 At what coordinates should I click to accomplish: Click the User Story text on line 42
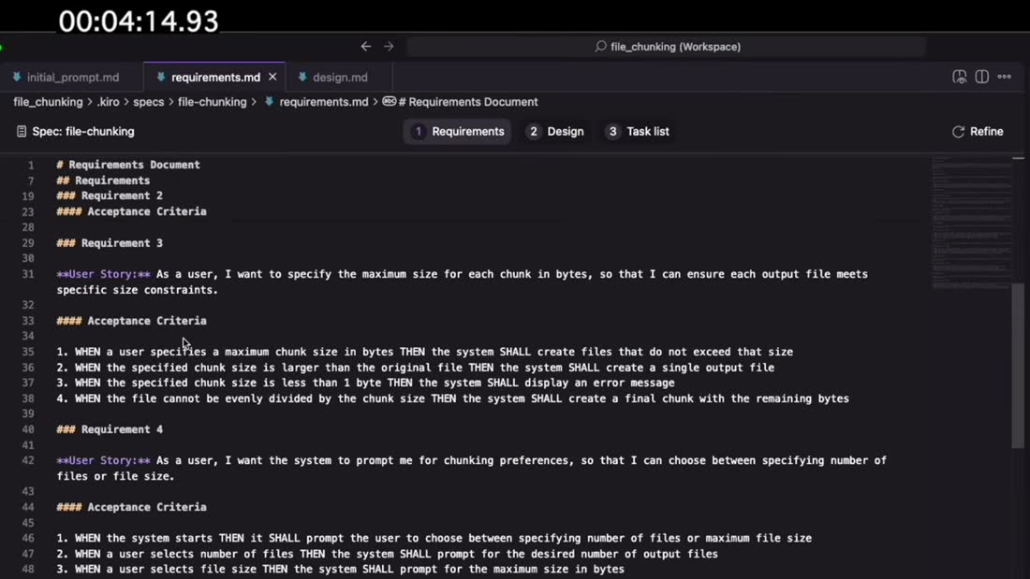coord(472,468)
